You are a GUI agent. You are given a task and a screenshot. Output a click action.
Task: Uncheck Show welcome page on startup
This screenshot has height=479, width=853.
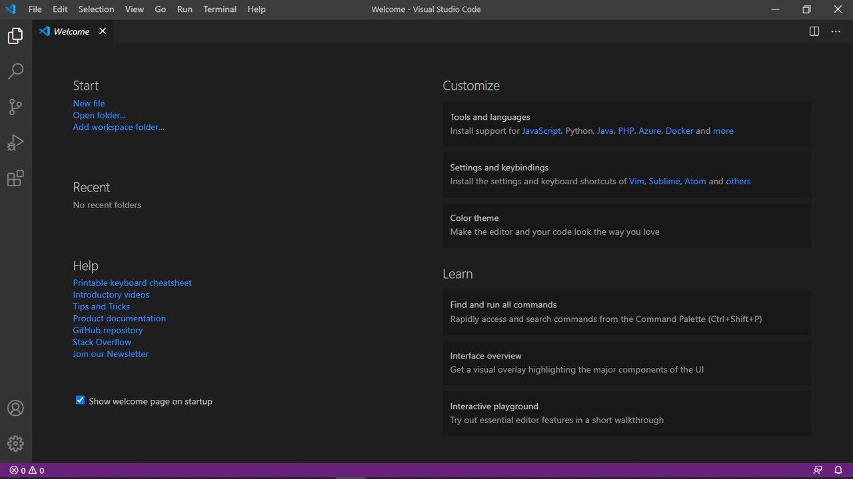coord(80,400)
